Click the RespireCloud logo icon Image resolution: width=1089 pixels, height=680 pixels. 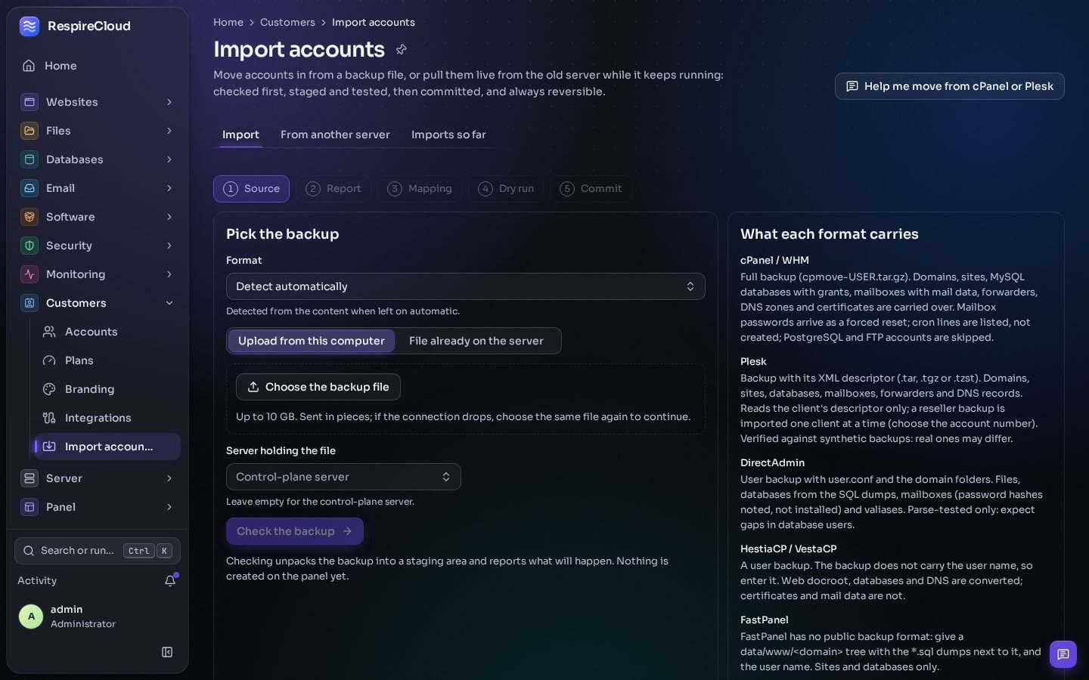click(x=29, y=26)
